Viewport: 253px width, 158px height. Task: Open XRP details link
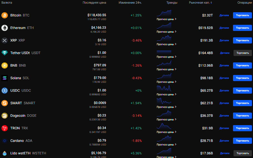click(x=224, y=40)
